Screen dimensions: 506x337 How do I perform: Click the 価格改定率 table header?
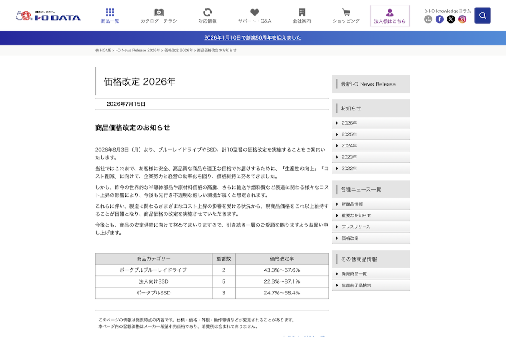pyautogui.click(x=282, y=259)
